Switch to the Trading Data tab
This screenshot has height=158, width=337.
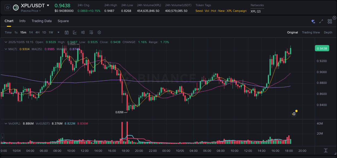42,21
